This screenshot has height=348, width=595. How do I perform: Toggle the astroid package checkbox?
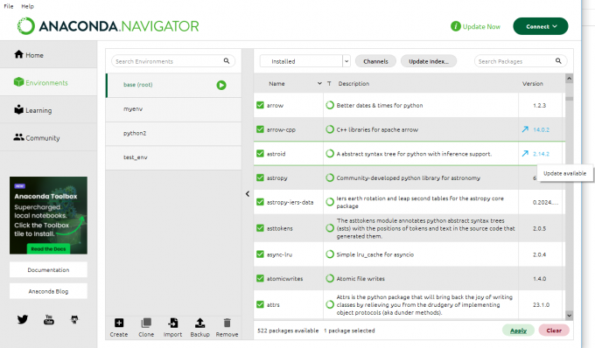click(x=260, y=154)
